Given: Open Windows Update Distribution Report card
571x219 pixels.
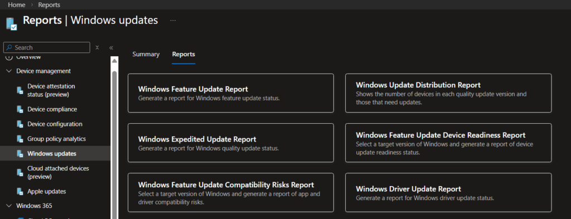Looking at the screenshot, I should pyautogui.click(x=448, y=93).
